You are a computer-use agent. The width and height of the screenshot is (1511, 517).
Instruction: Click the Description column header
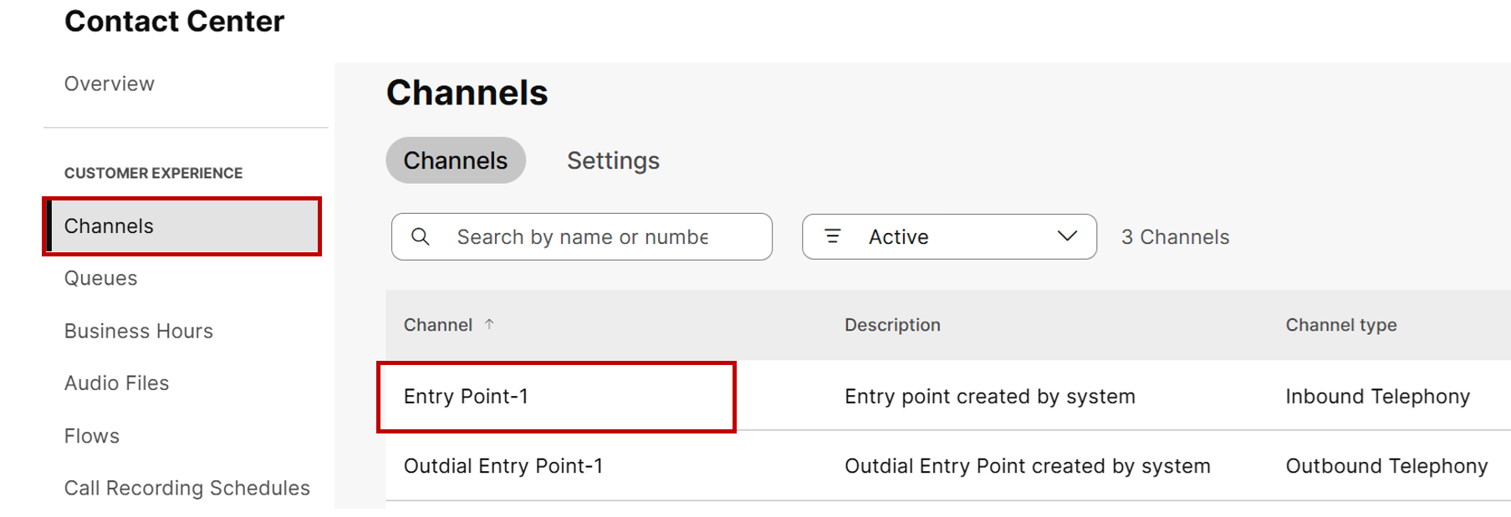tap(892, 325)
